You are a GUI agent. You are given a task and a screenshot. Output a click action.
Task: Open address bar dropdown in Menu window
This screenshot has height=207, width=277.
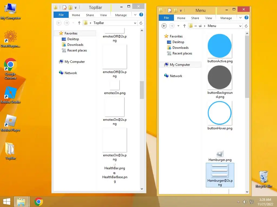click(240, 26)
